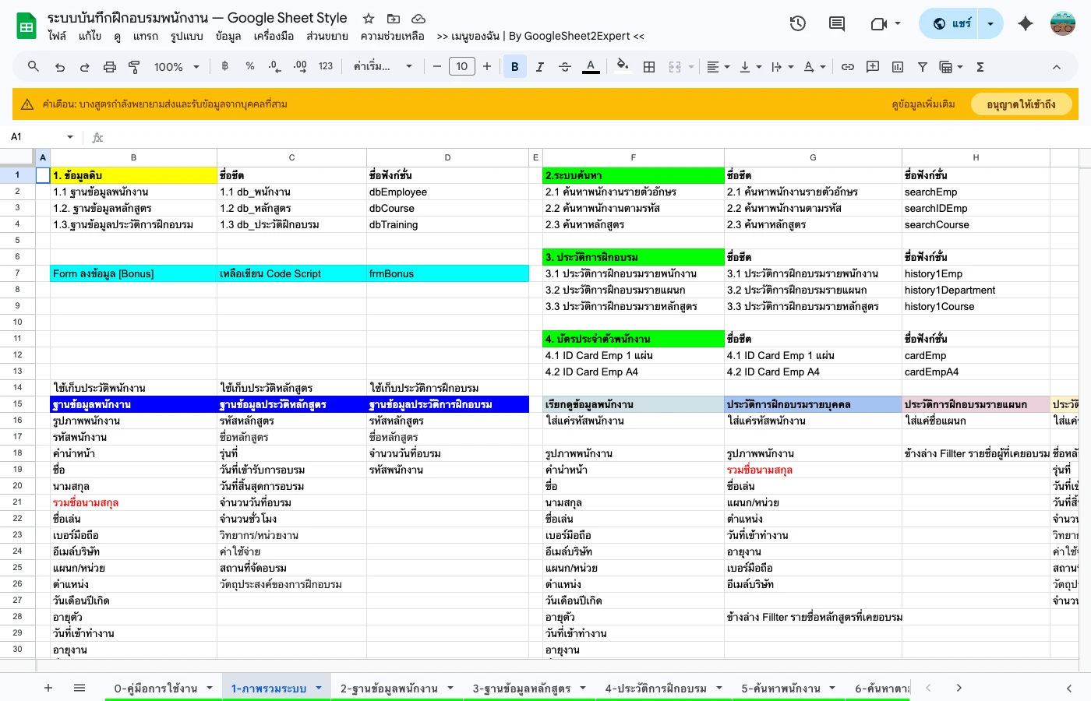Click the อนุญาตให้เข้าถึง button
This screenshot has width=1091, height=701.
coord(1022,104)
